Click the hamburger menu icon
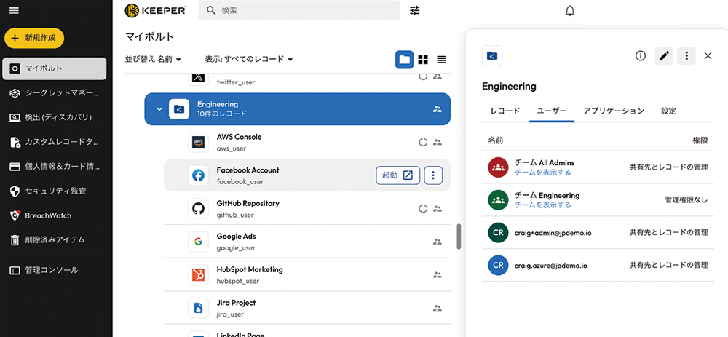This screenshot has width=728, height=337. pyautogui.click(x=13, y=11)
